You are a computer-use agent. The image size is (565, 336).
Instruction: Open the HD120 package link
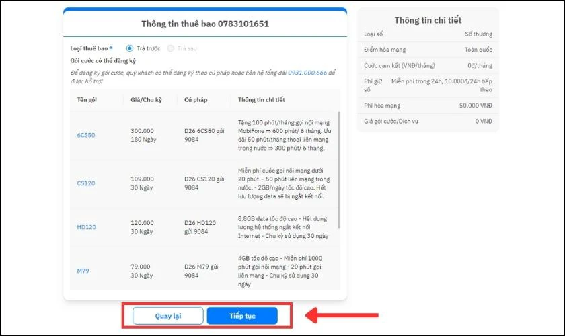pos(87,227)
